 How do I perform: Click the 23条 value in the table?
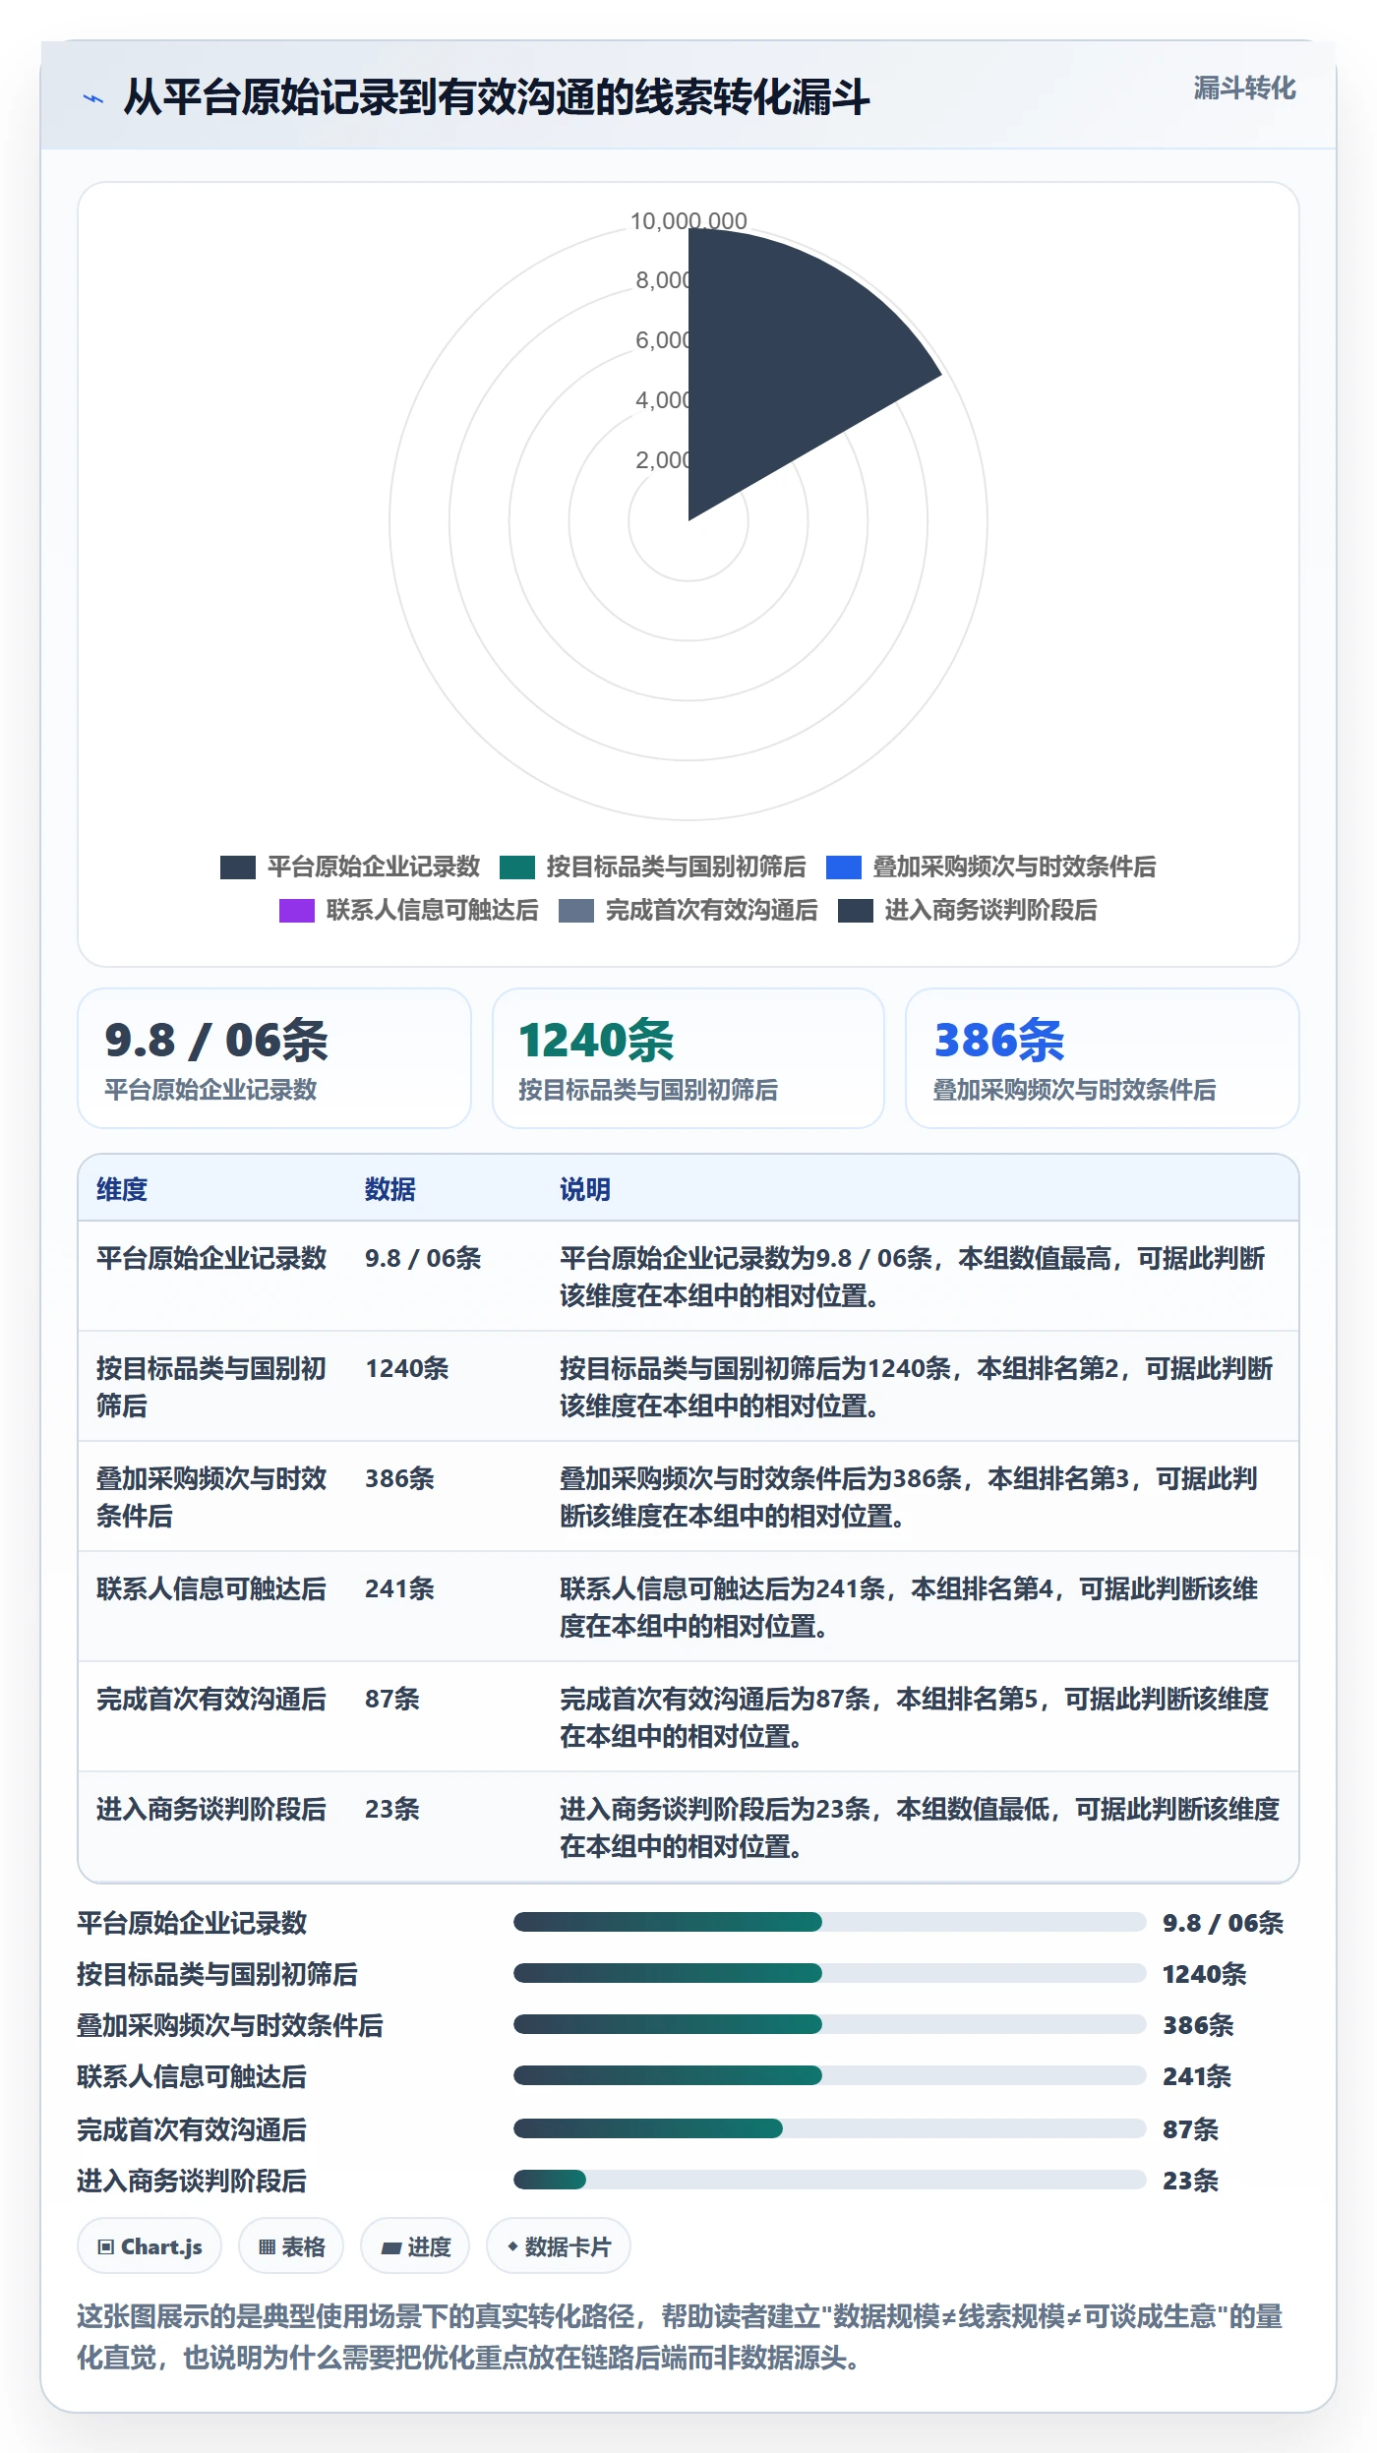[392, 1809]
